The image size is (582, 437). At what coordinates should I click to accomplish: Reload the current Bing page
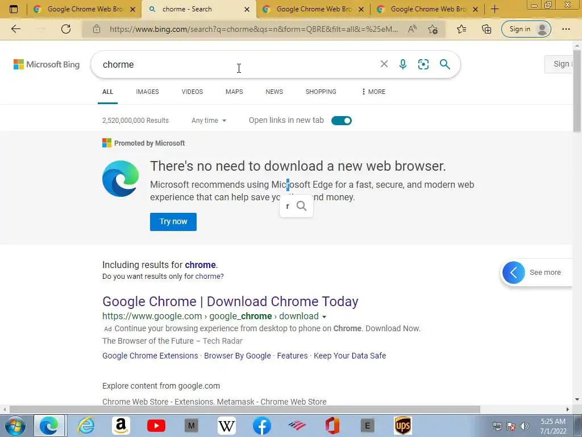(66, 29)
